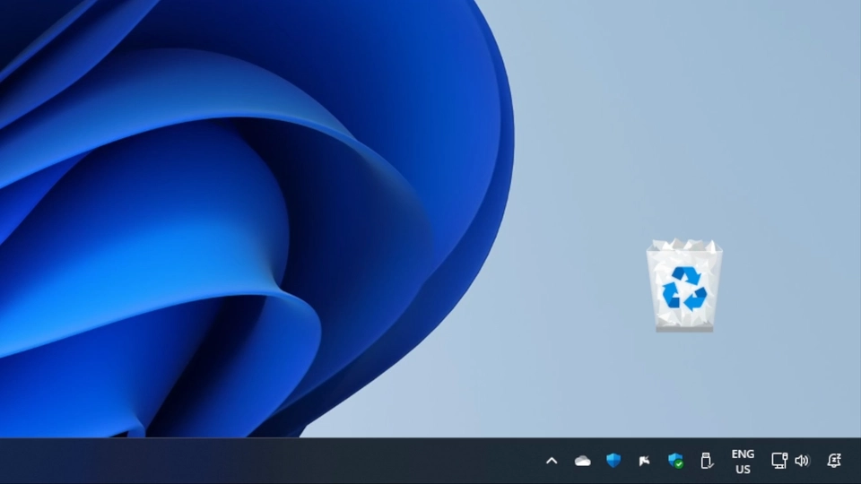The width and height of the screenshot is (861, 484).
Task: Show hidden icons with the tray chevron
Action: pos(552,461)
